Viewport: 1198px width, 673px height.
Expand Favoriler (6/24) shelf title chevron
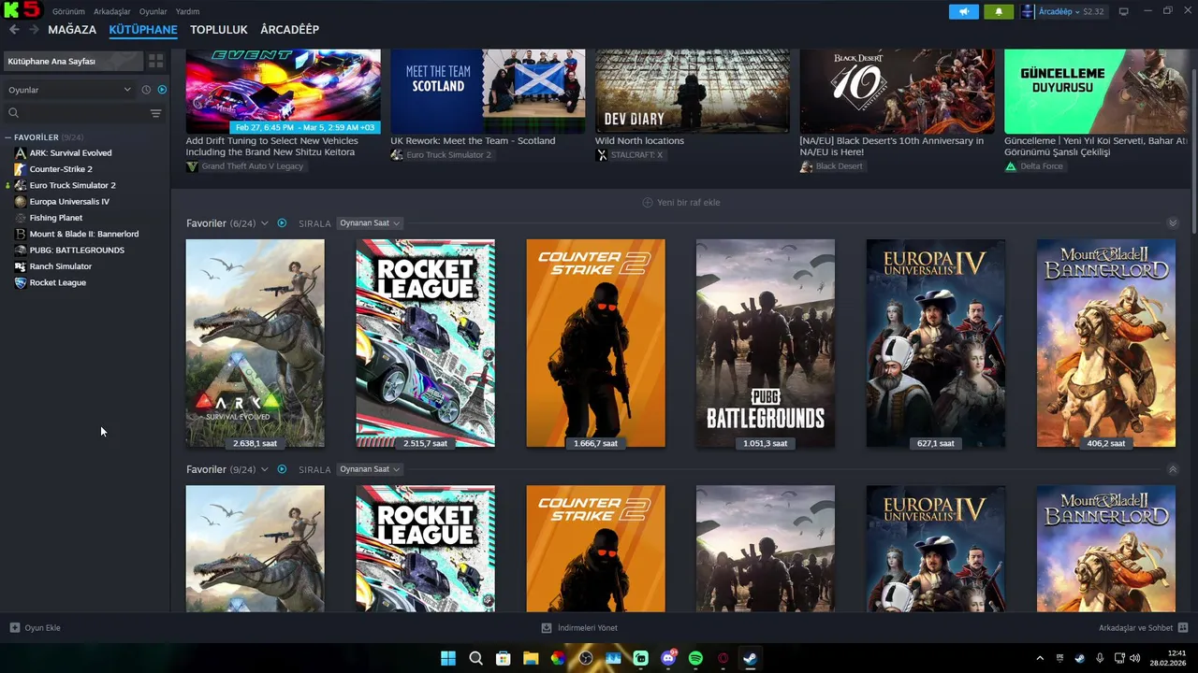coord(265,223)
